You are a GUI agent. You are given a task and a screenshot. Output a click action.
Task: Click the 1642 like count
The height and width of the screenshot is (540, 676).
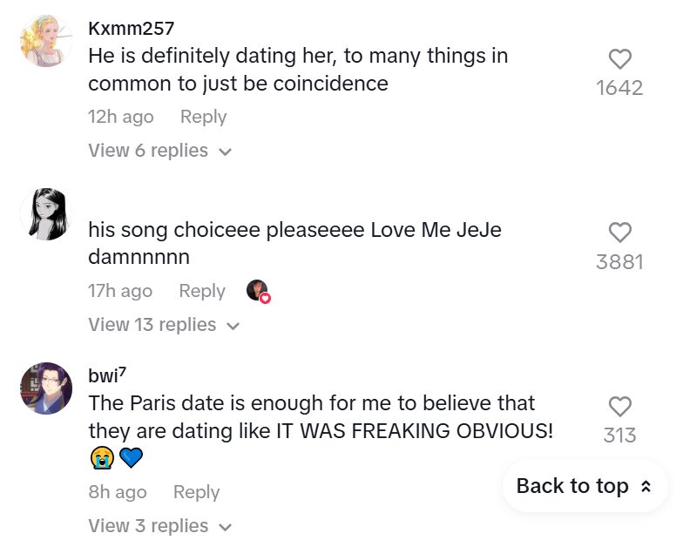click(x=619, y=88)
